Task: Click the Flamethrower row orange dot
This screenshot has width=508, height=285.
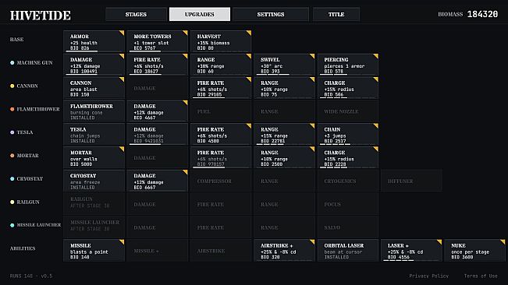Action: tap(12, 109)
